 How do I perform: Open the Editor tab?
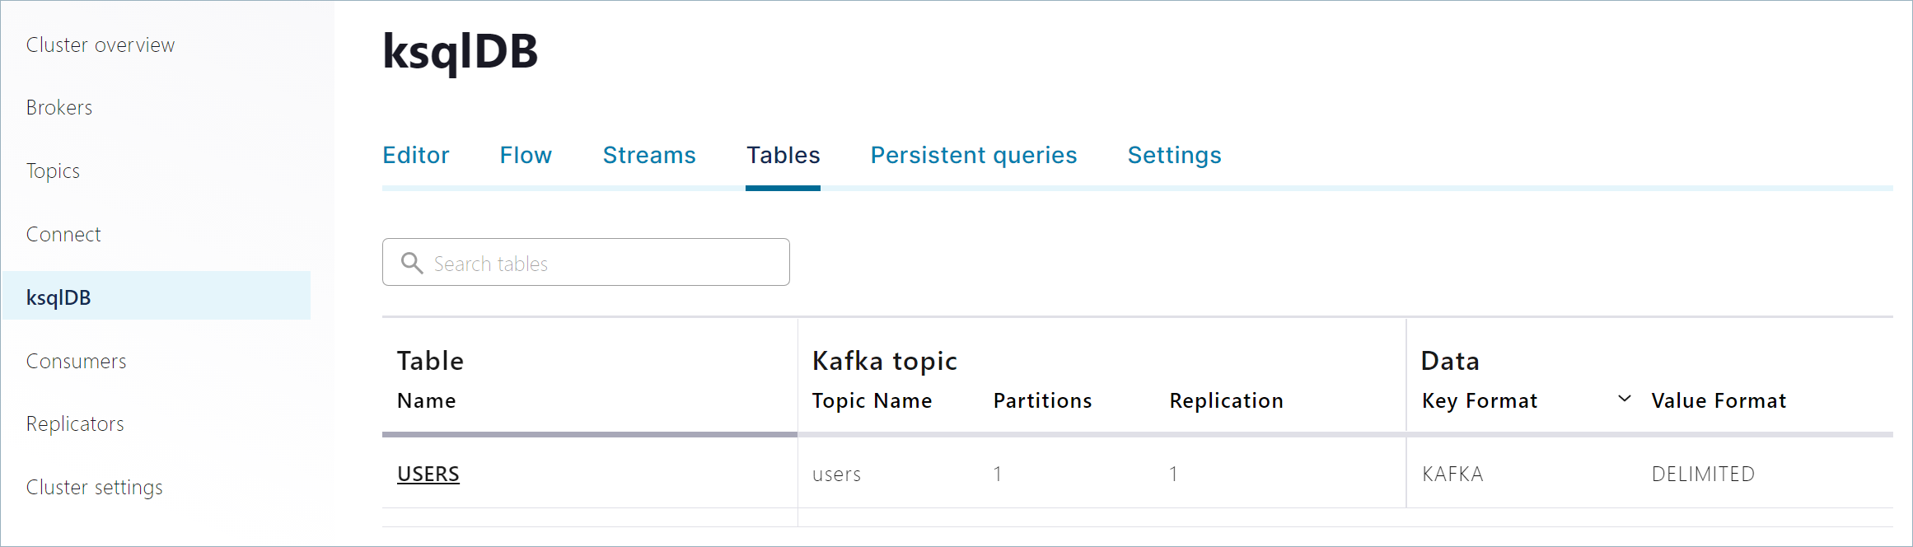pyautogui.click(x=415, y=155)
